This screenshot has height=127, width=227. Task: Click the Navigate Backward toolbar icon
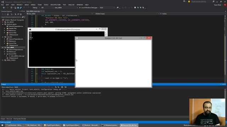coord(4,8)
